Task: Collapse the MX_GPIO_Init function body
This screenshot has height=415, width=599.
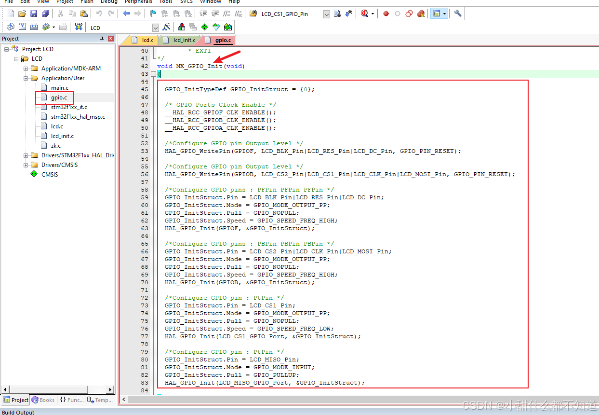Action: pyautogui.click(x=153, y=74)
